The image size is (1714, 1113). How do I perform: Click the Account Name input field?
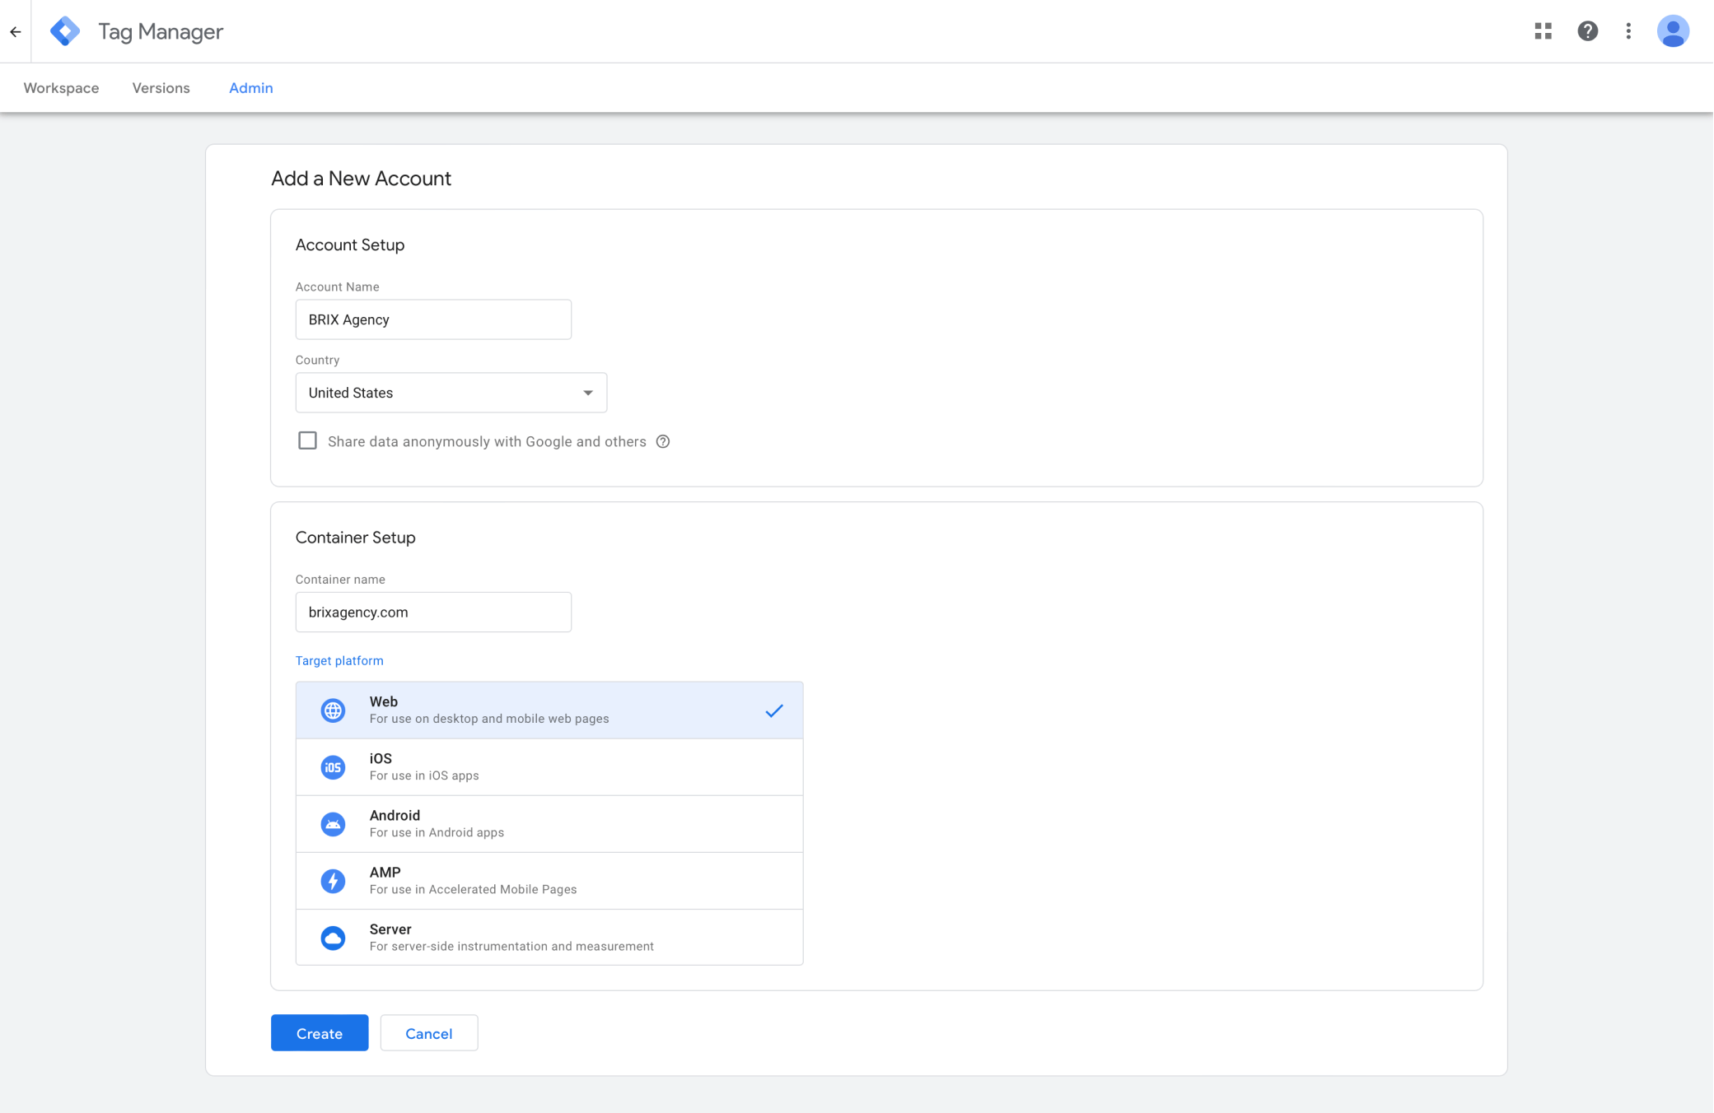(x=433, y=319)
